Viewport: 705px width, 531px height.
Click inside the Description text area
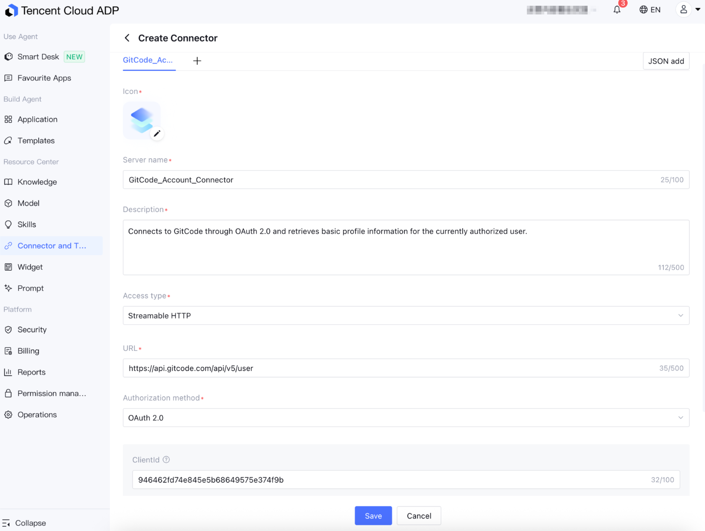coord(406,247)
